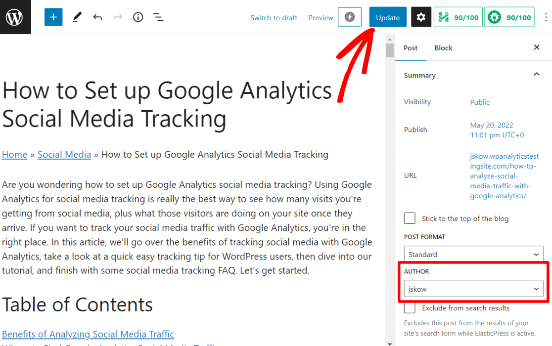Redo the last change
The height and width of the screenshot is (346, 552).
coord(118,17)
